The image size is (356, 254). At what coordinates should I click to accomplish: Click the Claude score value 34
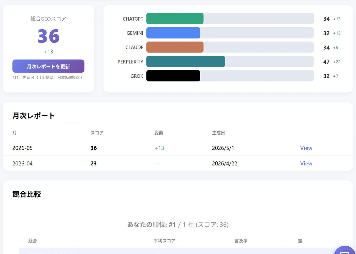pyautogui.click(x=327, y=47)
